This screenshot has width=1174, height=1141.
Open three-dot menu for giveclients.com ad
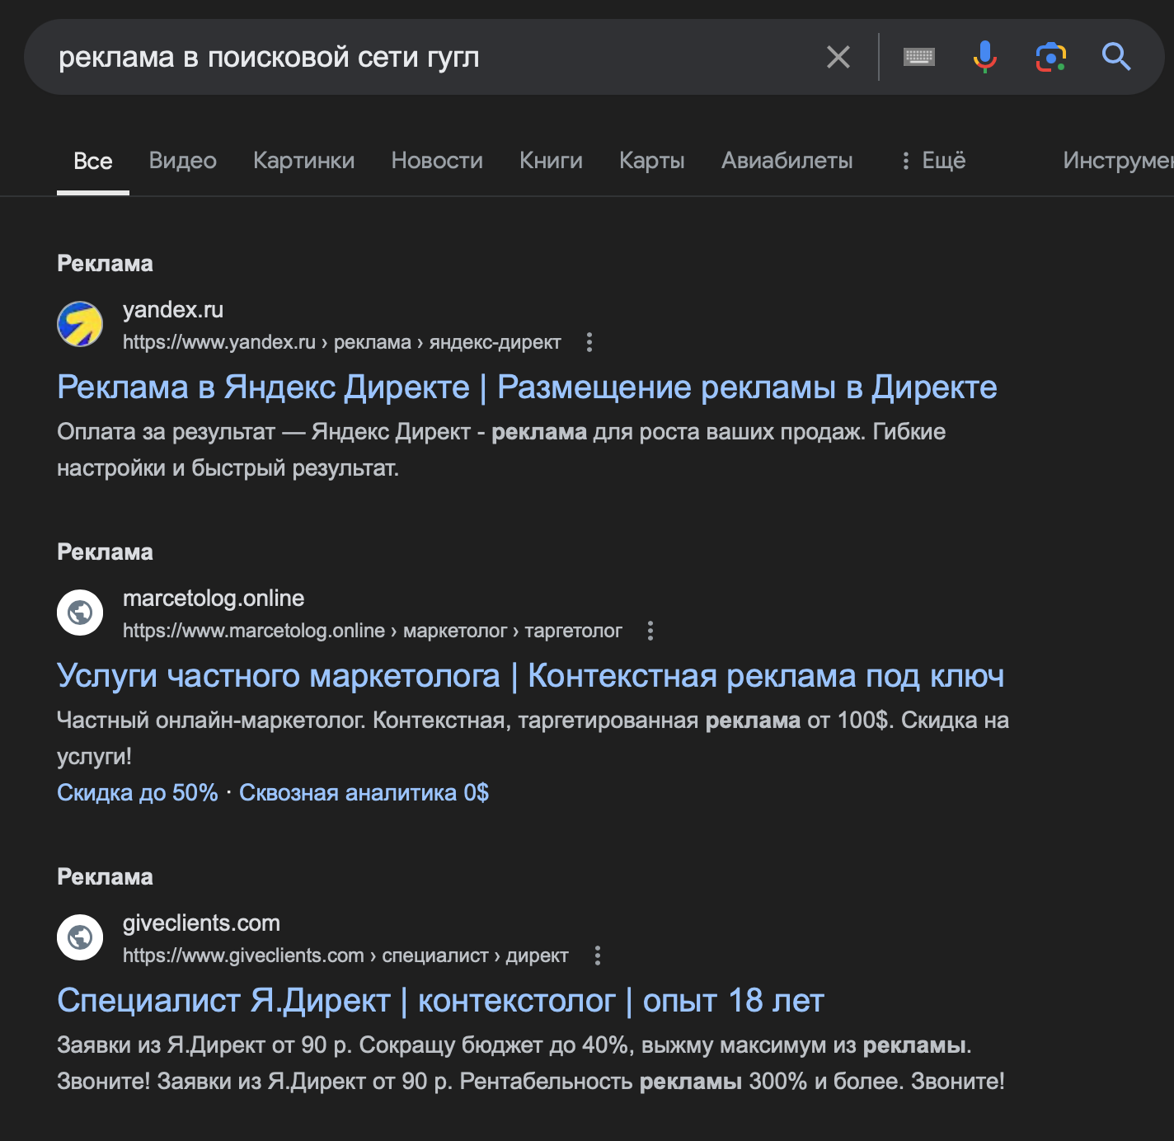[x=598, y=956]
